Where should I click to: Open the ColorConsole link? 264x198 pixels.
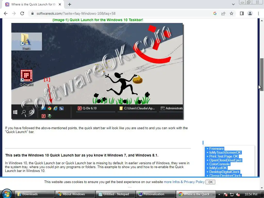click(x=219, y=164)
